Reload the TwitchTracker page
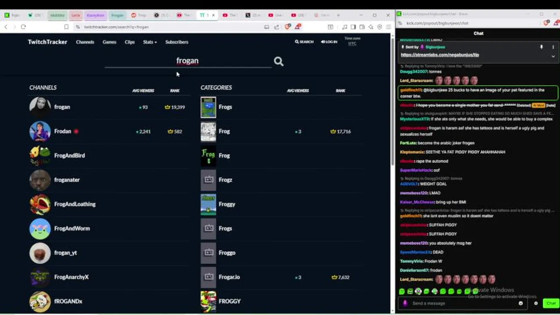 click(x=23, y=27)
